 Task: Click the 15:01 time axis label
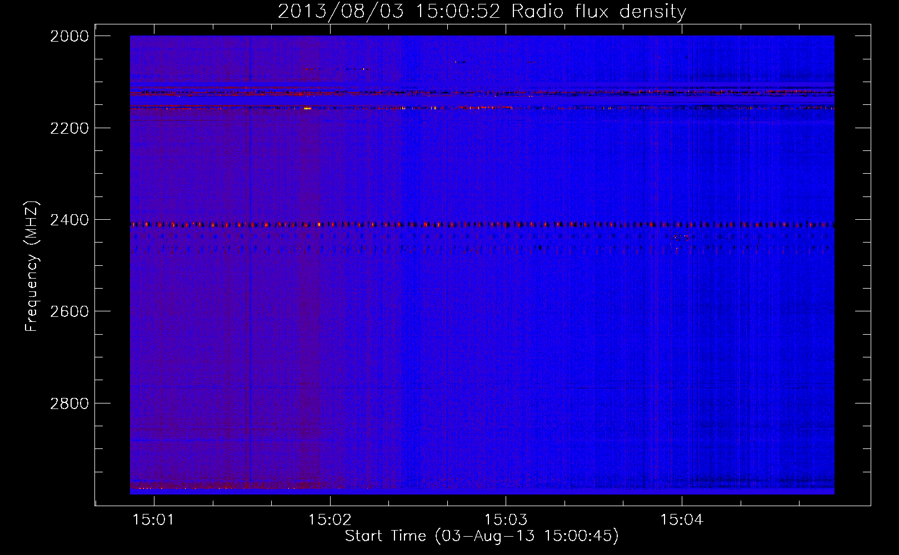pos(154,520)
